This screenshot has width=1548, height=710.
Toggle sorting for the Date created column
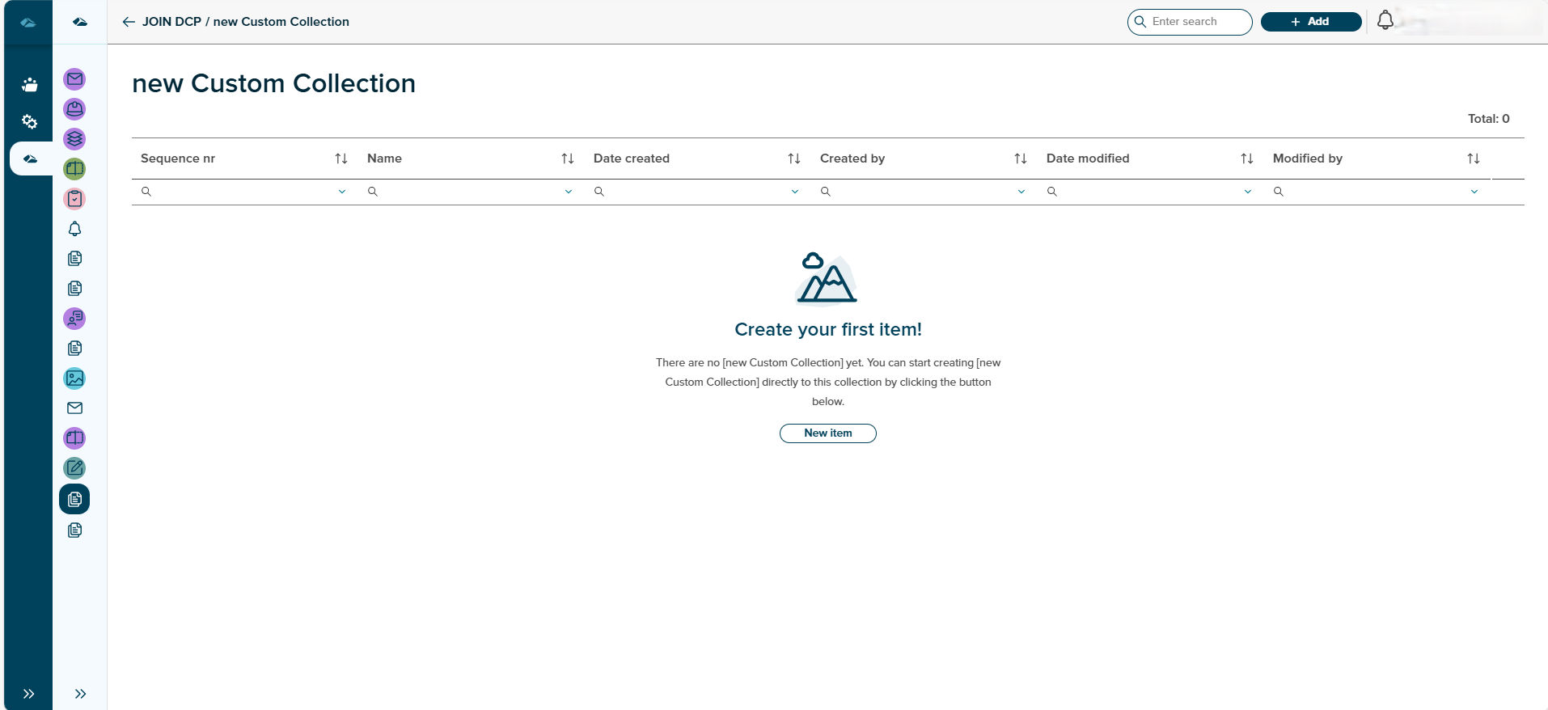click(x=794, y=158)
